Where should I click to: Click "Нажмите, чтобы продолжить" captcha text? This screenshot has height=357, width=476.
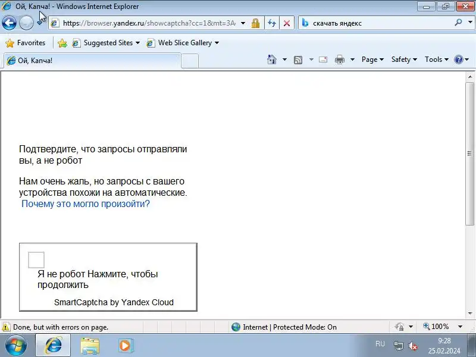tap(98, 279)
